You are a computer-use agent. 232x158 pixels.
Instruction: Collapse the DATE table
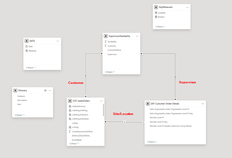coord(31,68)
